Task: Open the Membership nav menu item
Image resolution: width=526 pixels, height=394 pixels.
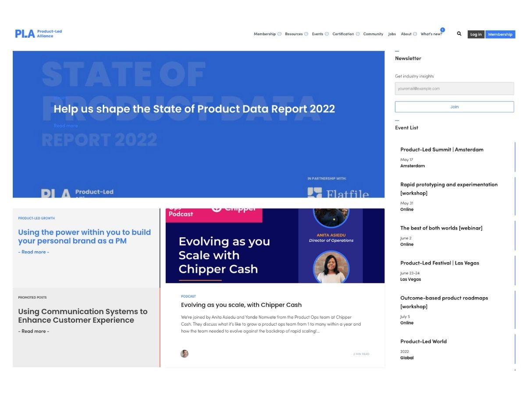Action: (265, 34)
